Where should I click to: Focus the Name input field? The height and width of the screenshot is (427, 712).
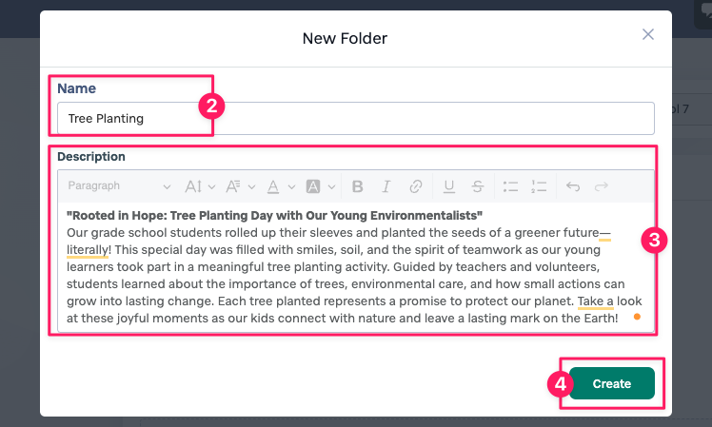[356, 119]
